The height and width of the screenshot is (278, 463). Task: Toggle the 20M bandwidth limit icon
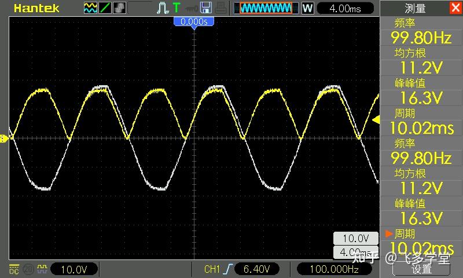(28, 269)
